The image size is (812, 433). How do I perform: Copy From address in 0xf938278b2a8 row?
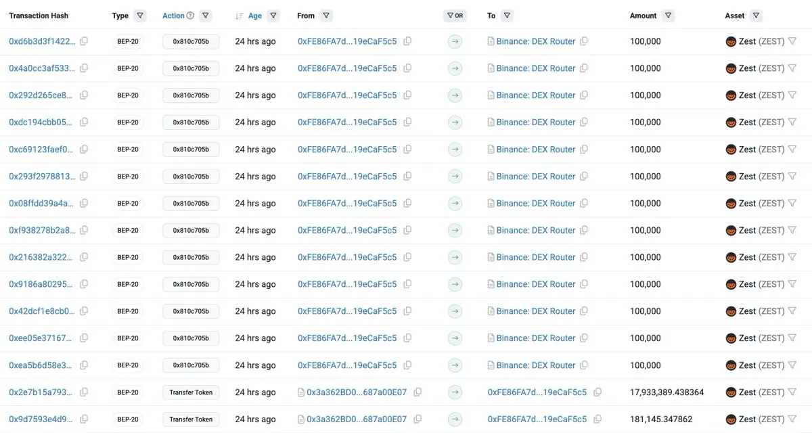407,230
